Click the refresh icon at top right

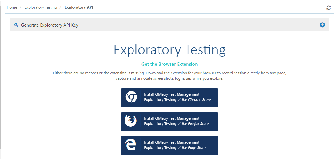pos(328,8)
